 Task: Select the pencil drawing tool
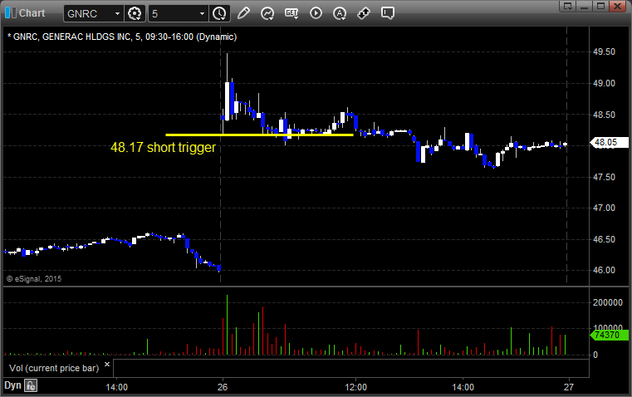tap(243, 13)
